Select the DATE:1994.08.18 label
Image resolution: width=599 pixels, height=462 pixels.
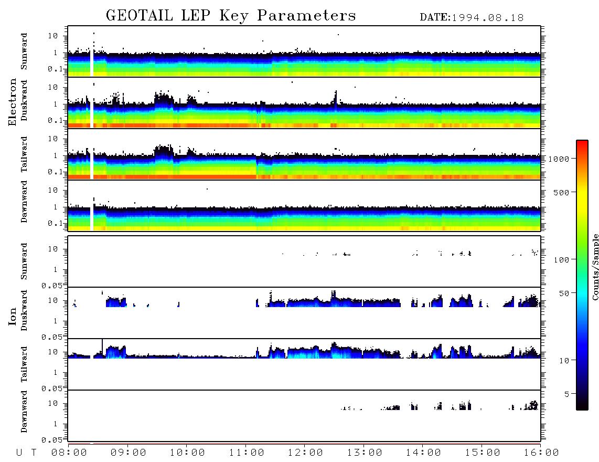click(x=472, y=18)
